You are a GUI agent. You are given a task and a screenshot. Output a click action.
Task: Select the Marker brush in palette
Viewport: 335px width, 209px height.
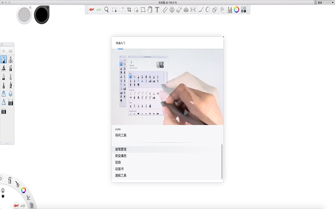click(x=4, y=68)
